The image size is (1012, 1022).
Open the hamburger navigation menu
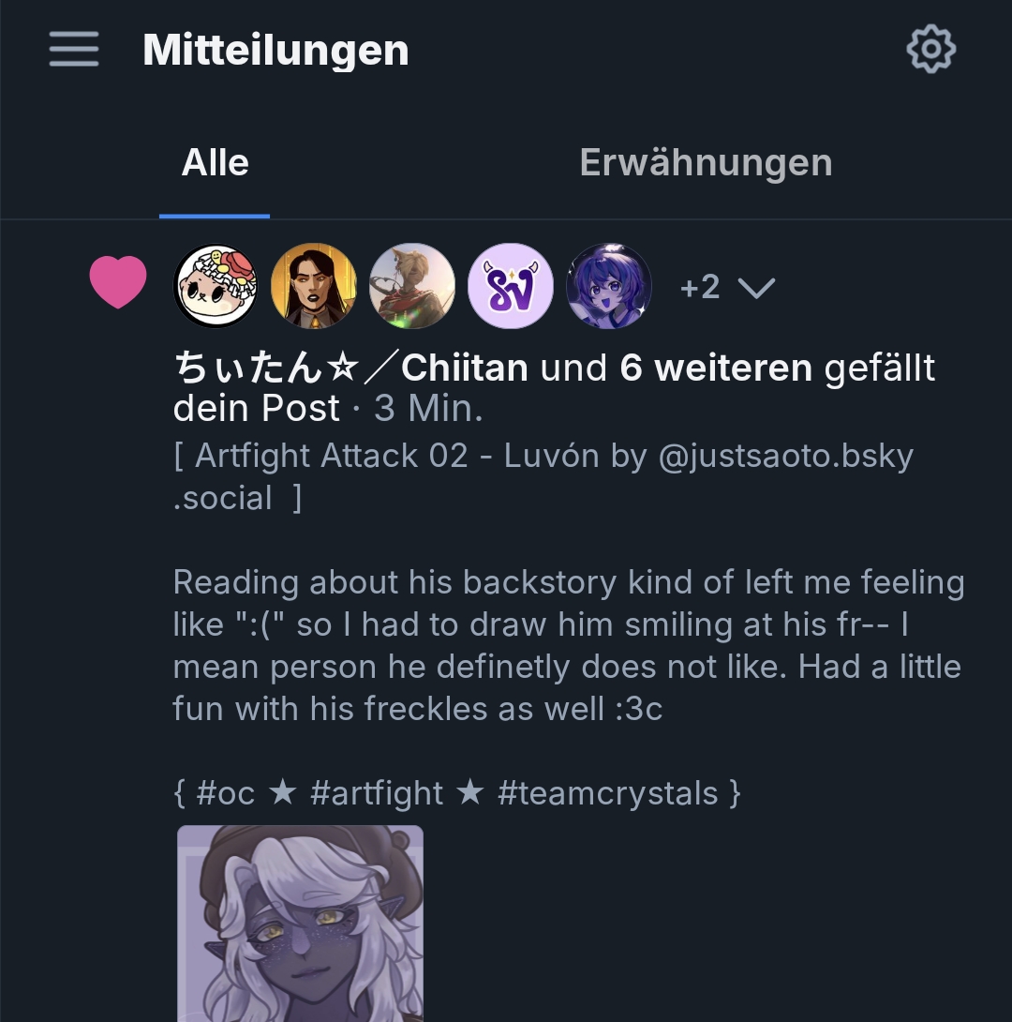tap(74, 49)
